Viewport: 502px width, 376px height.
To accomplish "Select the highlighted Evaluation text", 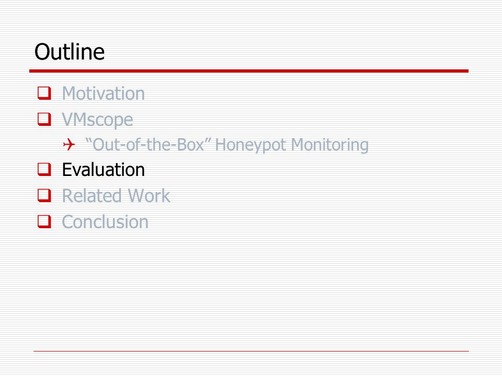I will click(104, 170).
